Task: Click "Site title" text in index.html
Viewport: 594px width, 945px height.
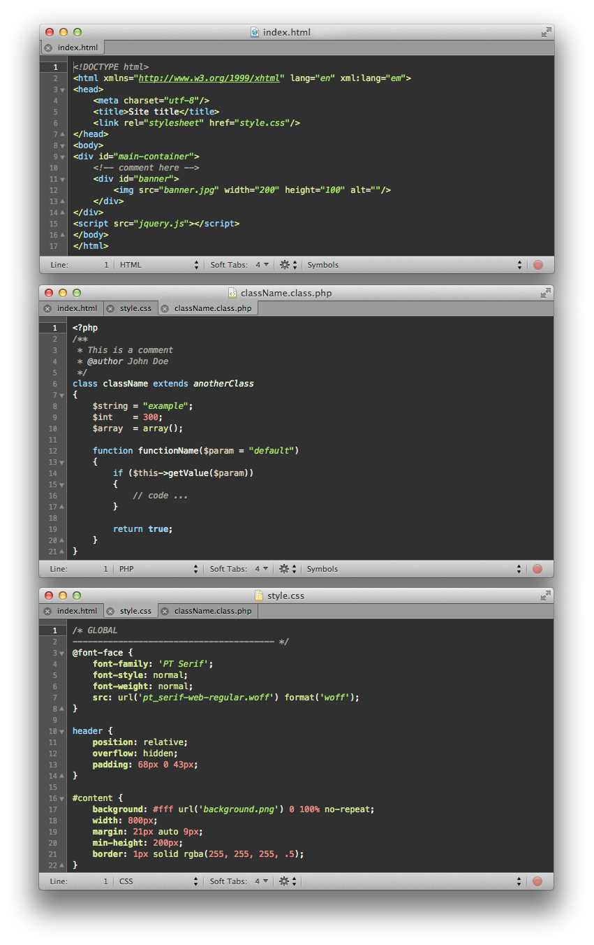Action: point(154,112)
